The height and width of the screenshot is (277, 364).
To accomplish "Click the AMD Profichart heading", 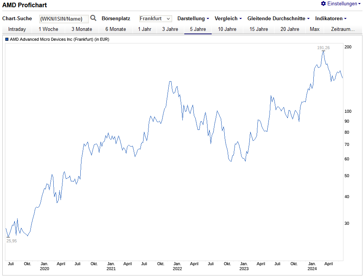I will [25, 5].
